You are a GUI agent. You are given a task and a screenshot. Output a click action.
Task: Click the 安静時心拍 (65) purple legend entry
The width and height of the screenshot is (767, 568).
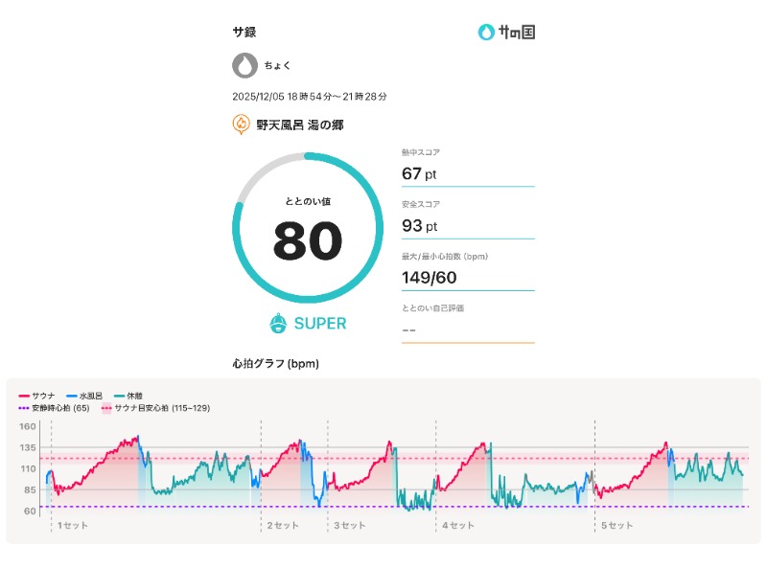[x=54, y=408]
